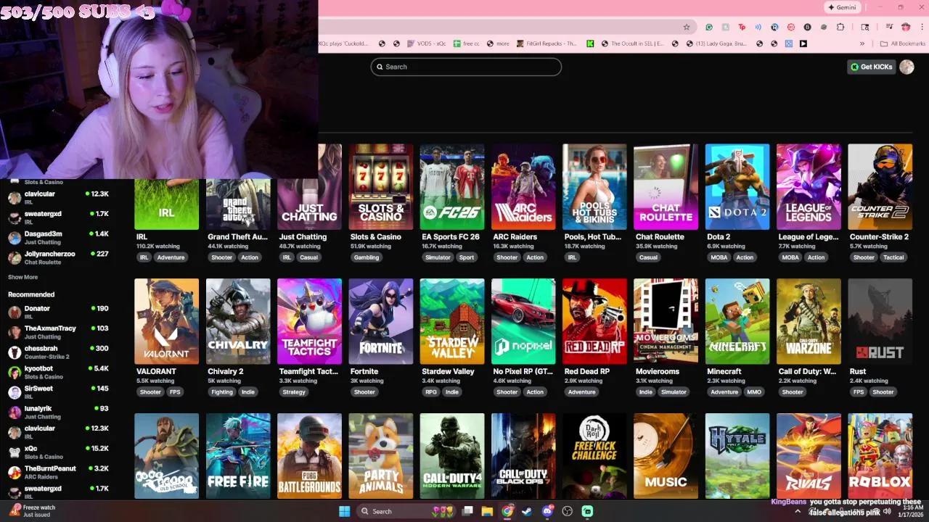The image size is (929, 522).
Task: Expand sidebar list with Show More
Action: point(22,277)
